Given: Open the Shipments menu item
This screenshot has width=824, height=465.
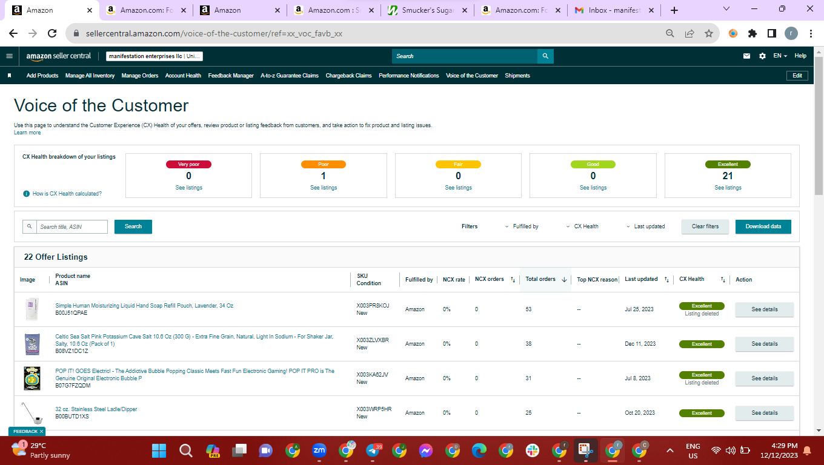Looking at the screenshot, I should 517,76.
